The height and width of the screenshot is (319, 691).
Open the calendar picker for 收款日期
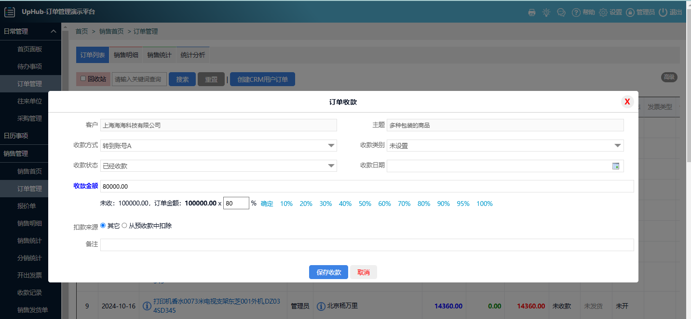pos(616,166)
